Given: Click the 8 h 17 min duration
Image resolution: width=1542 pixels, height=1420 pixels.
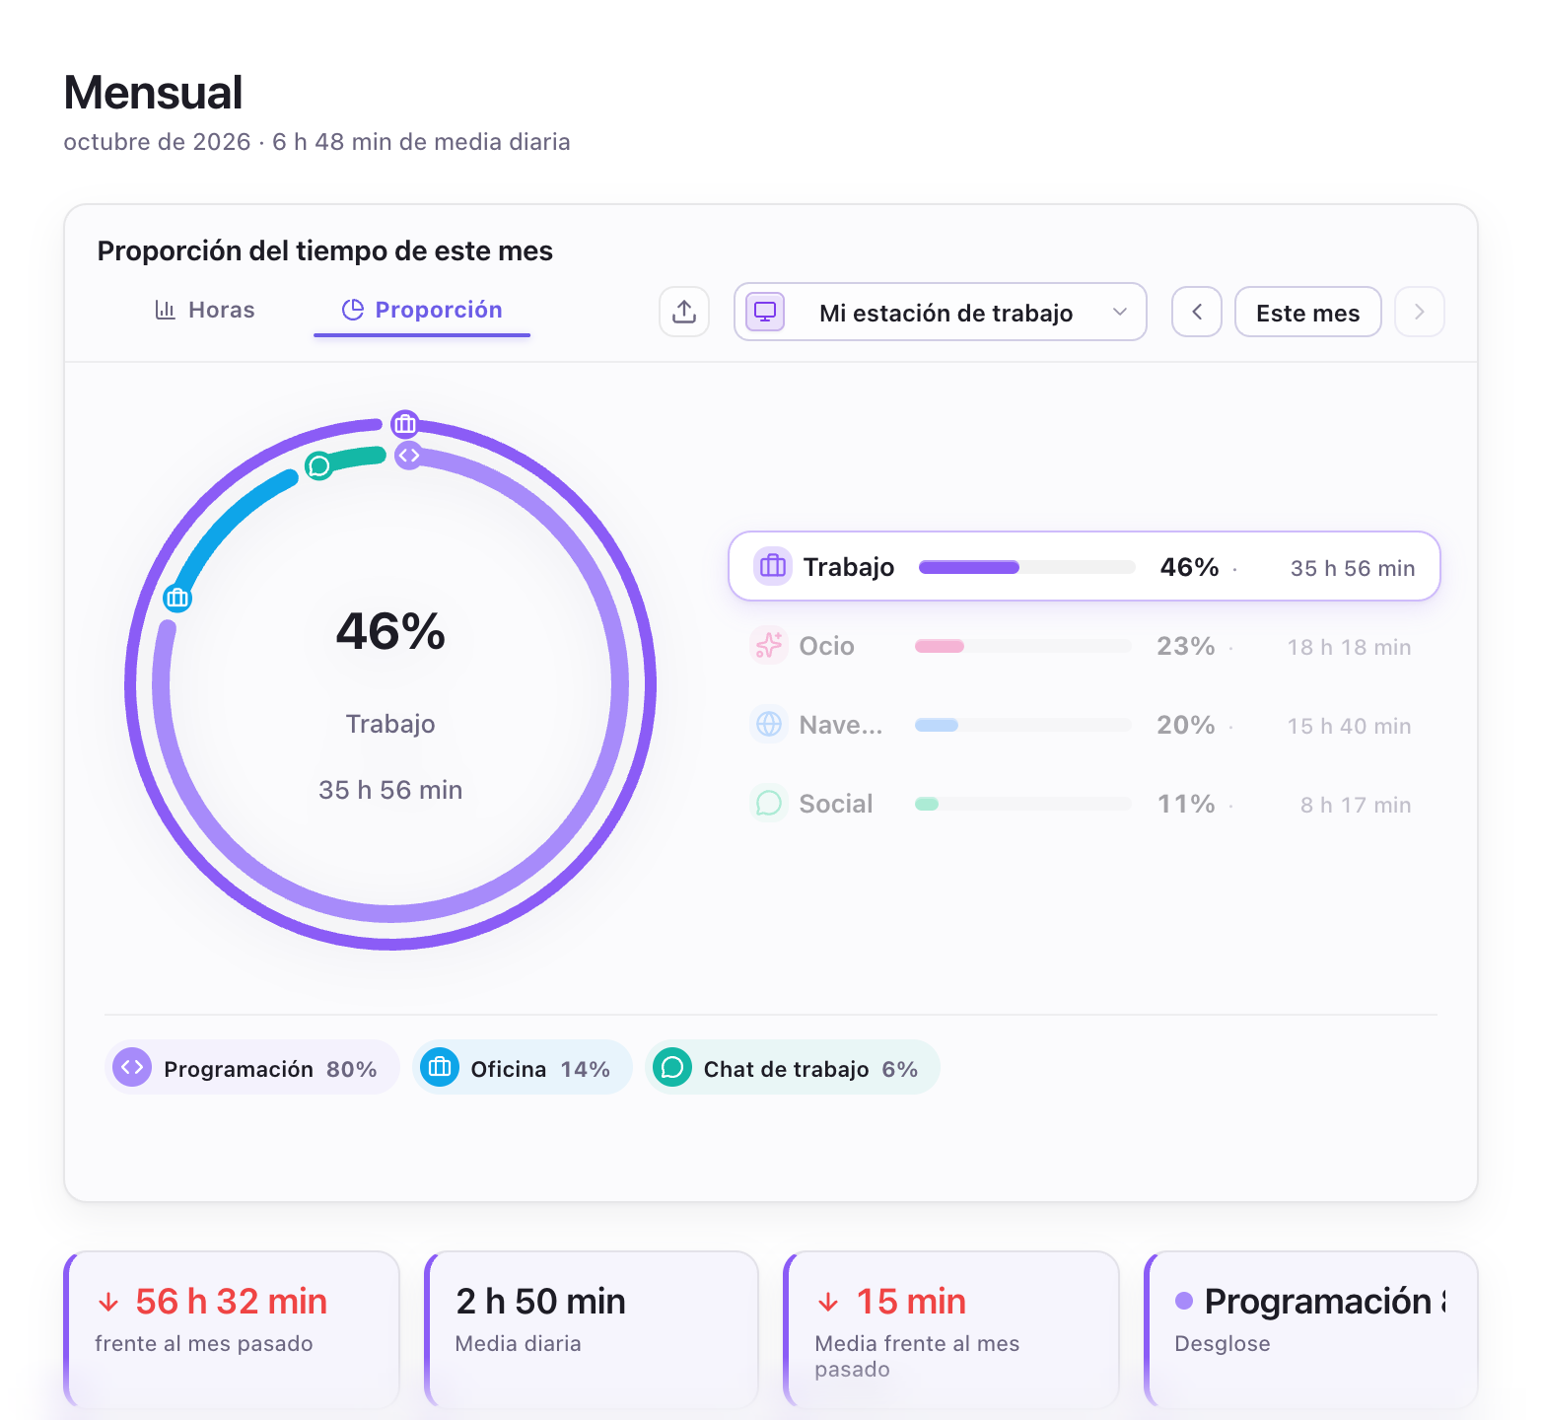Looking at the screenshot, I should point(1356,805).
